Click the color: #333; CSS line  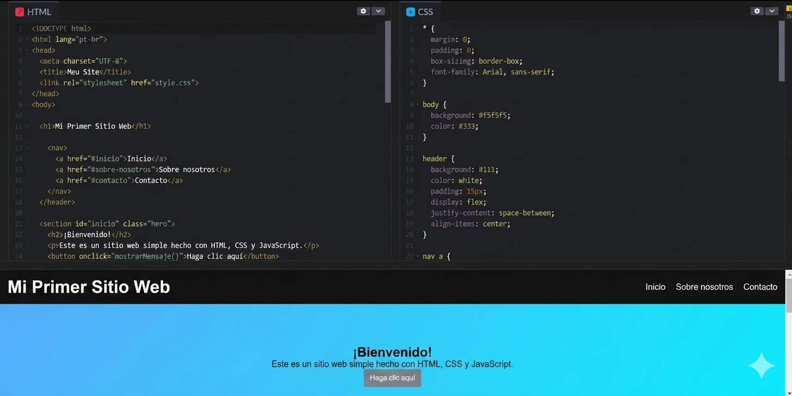[455, 126]
